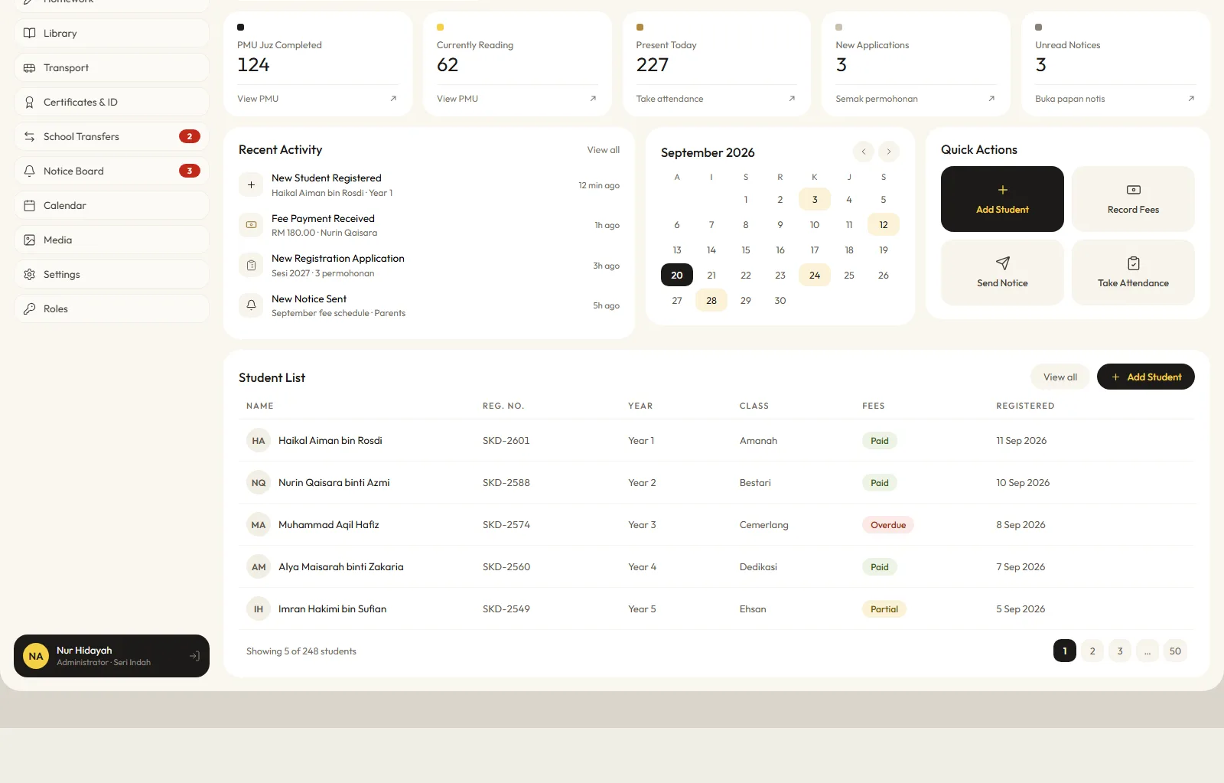The width and height of the screenshot is (1224, 783).
Task: Open Transport in the sidebar
Action: [x=112, y=67]
